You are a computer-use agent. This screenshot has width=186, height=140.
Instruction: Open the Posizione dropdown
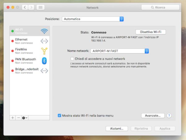pyautogui.click(x=93, y=19)
